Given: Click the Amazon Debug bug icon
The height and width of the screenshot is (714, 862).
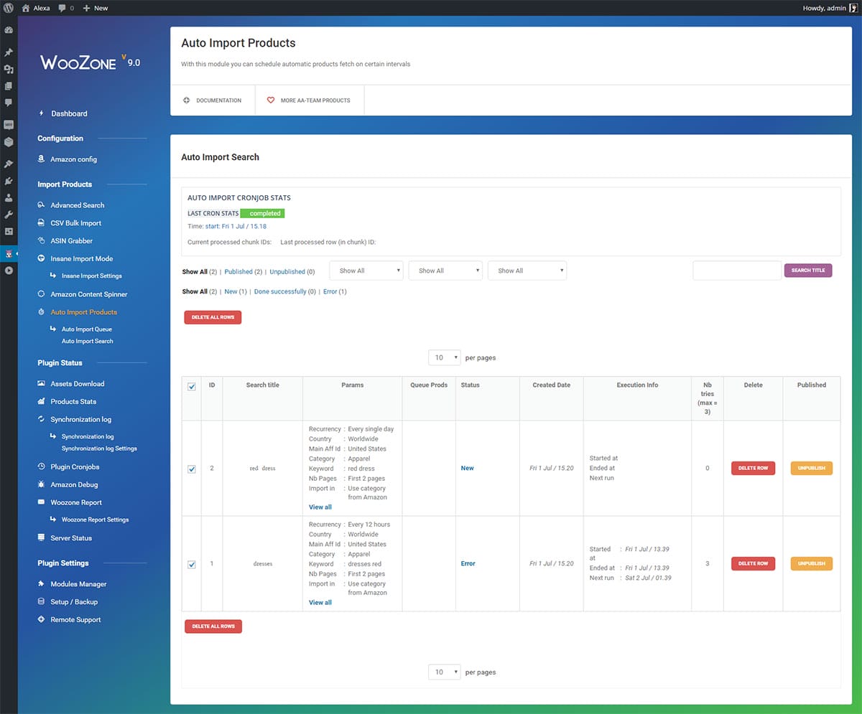Looking at the screenshot, I should (x=42, y=484).
